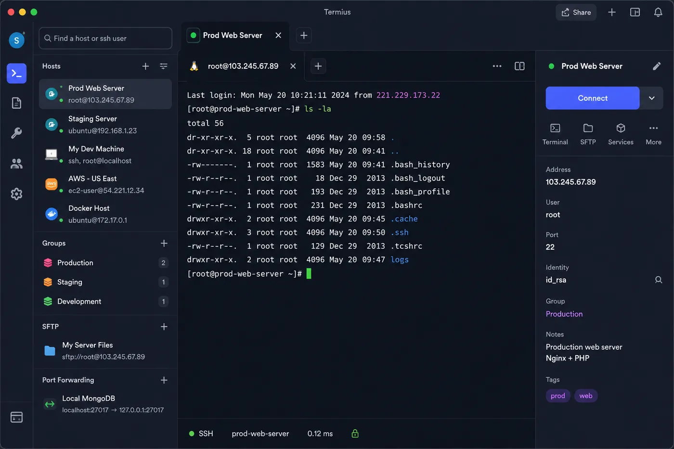This screenshot has width=674, height=449.
Task: Search identity id_rsa with magnifier icon
Action: pyautogui.click(x=659, y=280)
